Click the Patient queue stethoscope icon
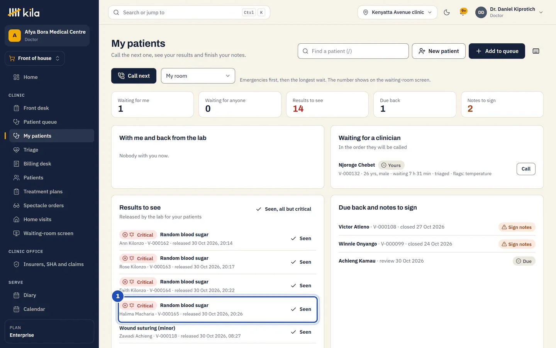The height and width of the screenshot is (348, 556). [16, 122]
